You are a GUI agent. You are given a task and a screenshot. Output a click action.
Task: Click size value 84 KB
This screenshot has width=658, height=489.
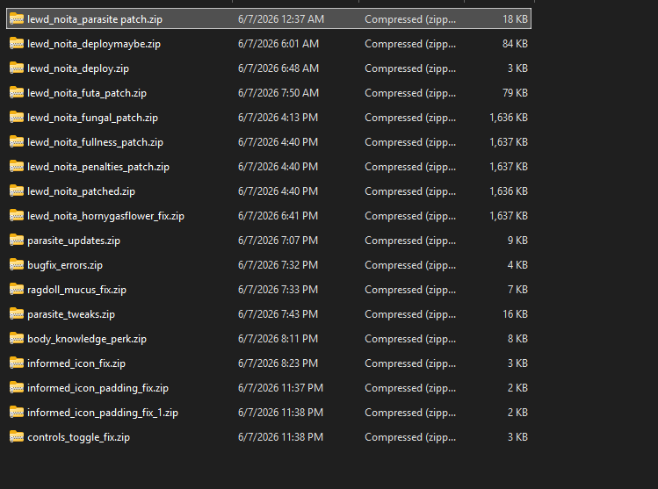pyautogui.click(x=515, y=44)
